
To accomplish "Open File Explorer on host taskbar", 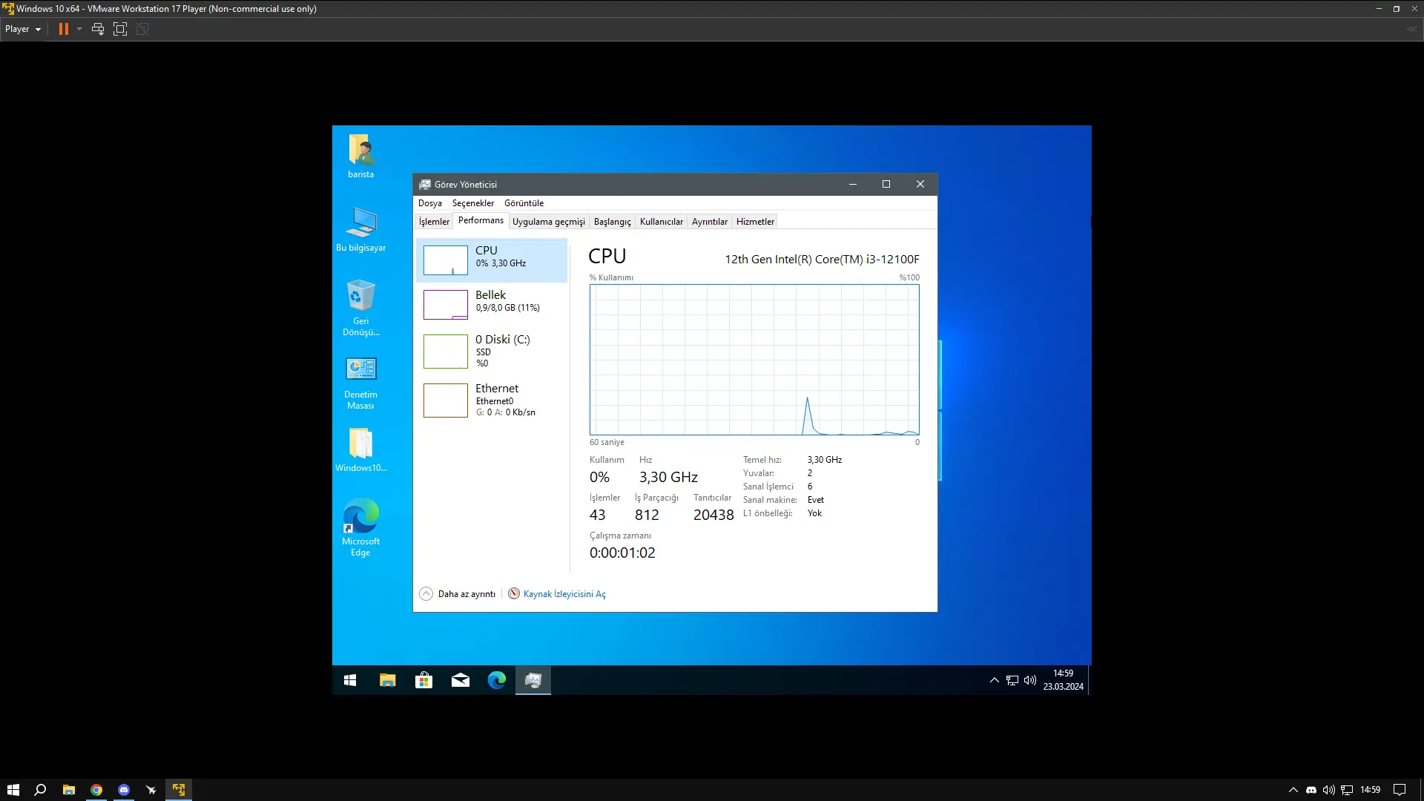I will pyautogui.click(x=69, y=790).
